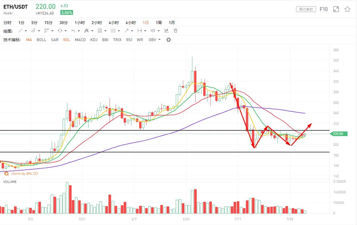Switch to the 6小时 timeframe

coord(131,23)
